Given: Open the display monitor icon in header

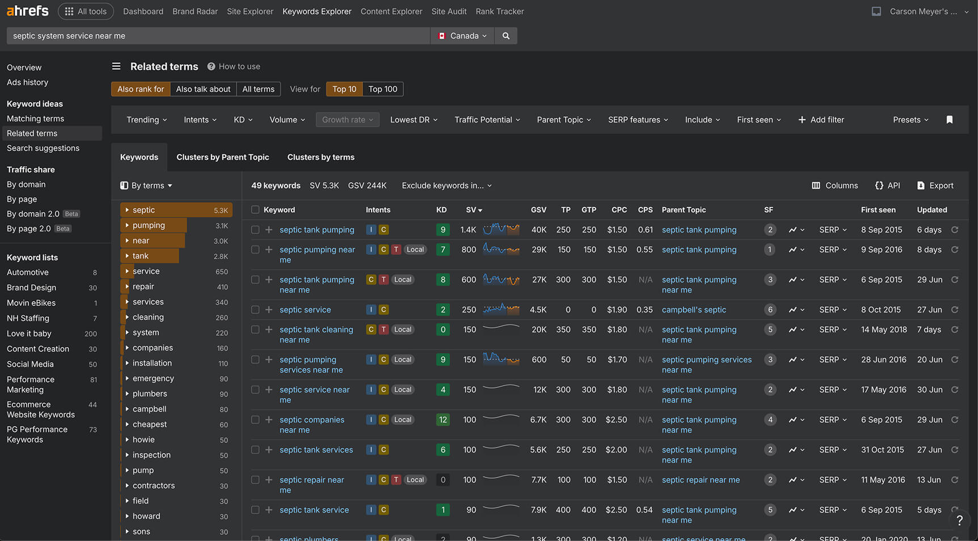Looking at the screenshot, I should (x=876, y=11).
